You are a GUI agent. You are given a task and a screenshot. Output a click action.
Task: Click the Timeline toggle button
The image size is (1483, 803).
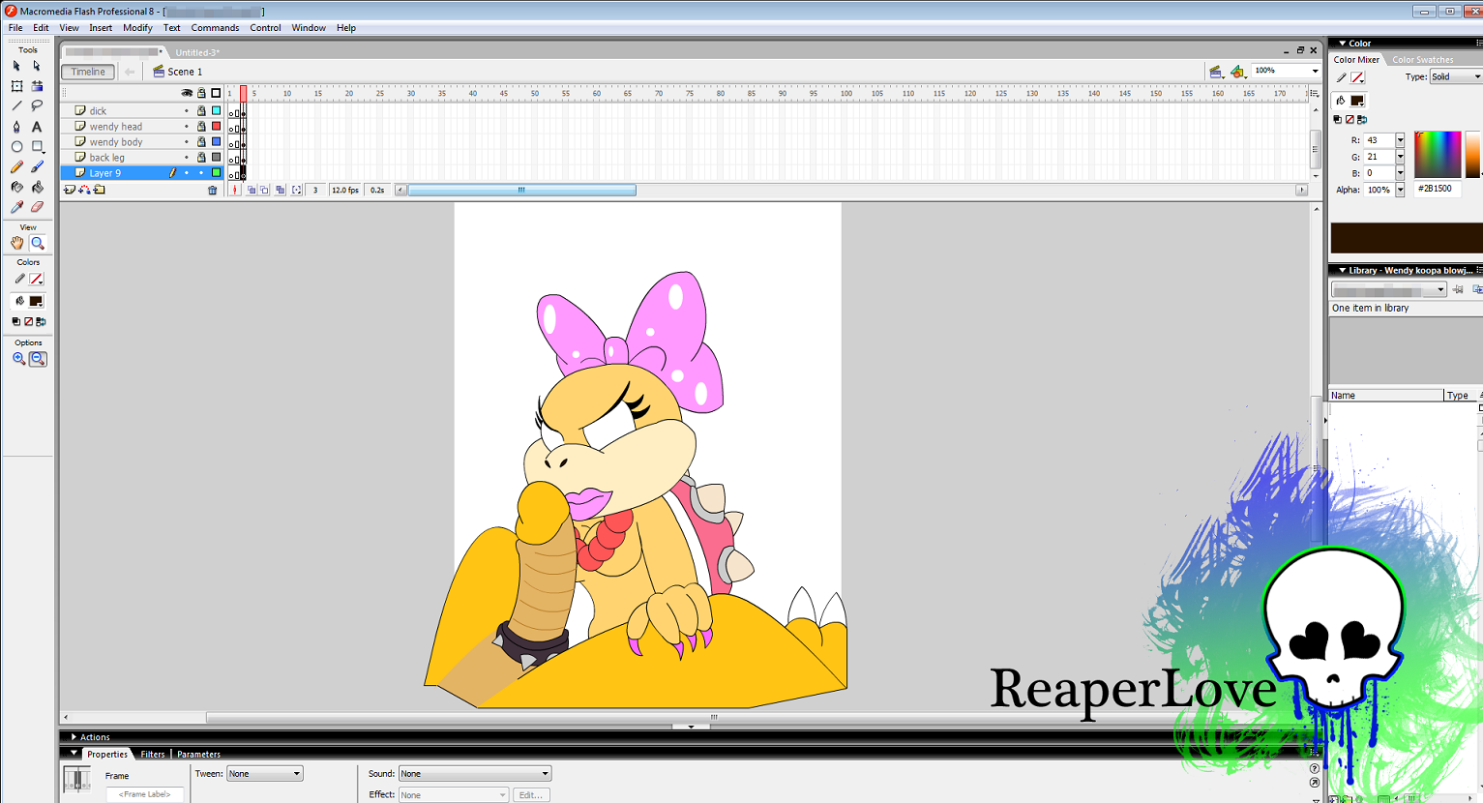[87, 72]
